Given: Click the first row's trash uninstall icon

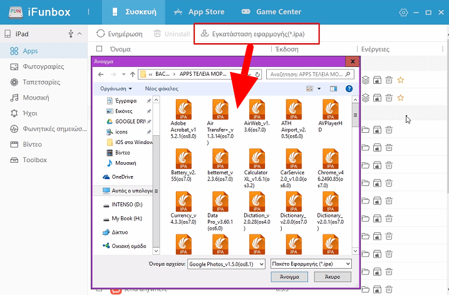Looking at the screenshot, I should tap(389, 80).
